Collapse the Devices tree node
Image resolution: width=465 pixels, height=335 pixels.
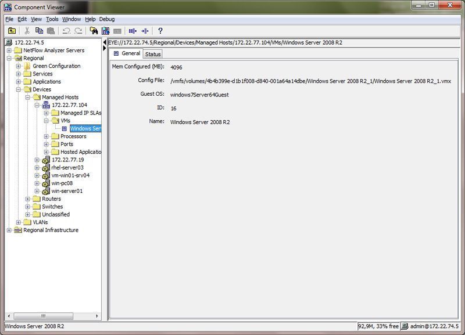coord(19,89)
